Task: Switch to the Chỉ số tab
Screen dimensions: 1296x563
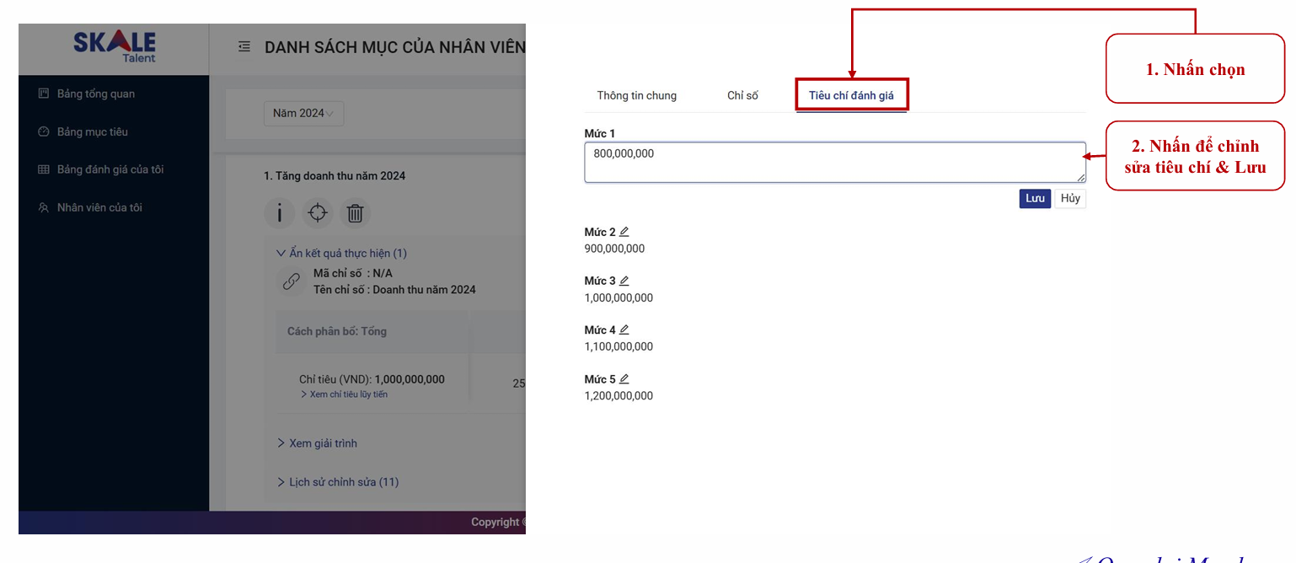Action: 742,95
